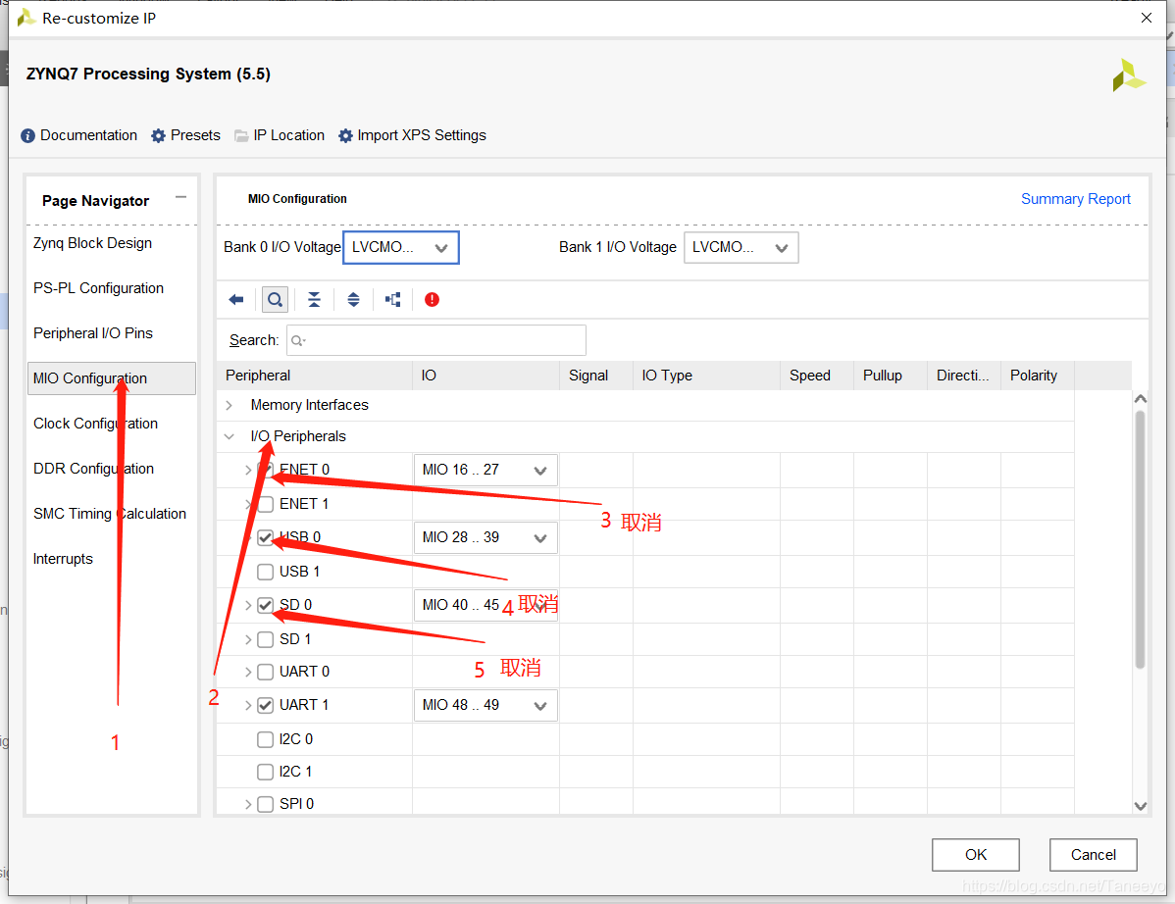Image resolution: width=1175 pixels, height=904 pixels.
Task: Click the Pullup column header
Action: 891,376
